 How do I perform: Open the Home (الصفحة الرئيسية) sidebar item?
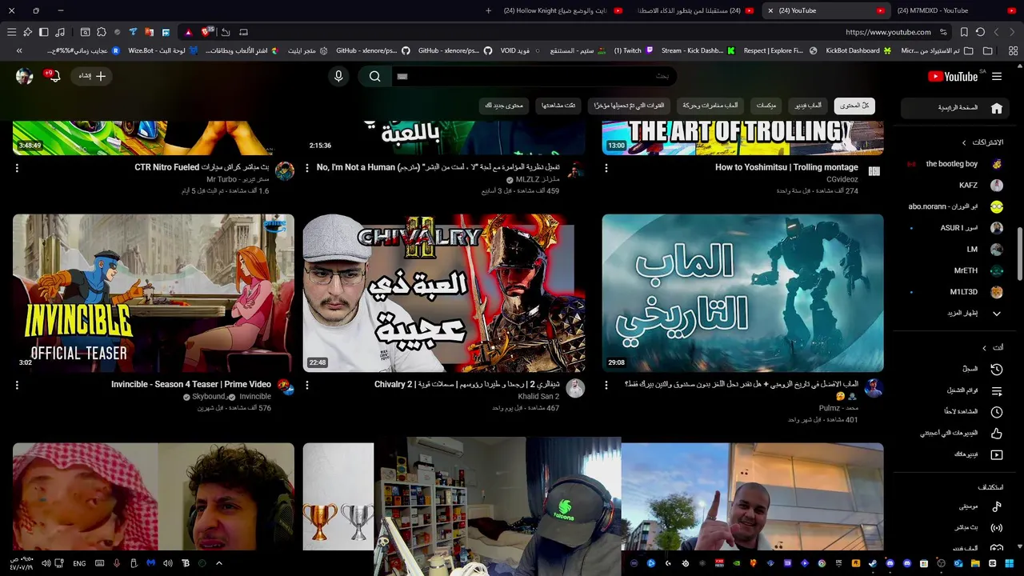pos(954,108)
